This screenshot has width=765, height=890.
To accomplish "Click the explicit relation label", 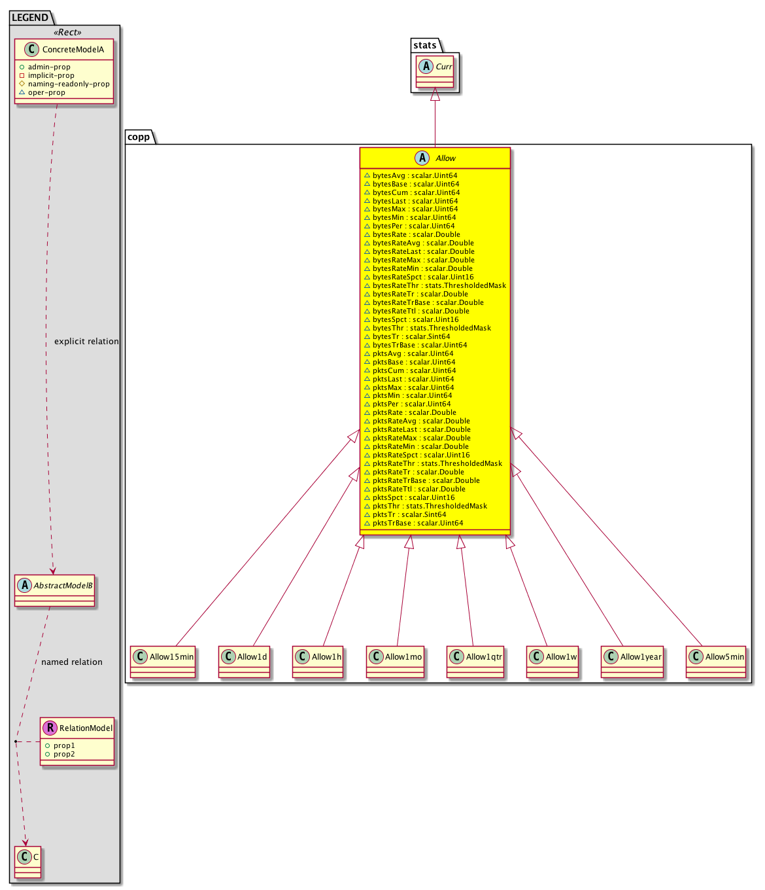I will click(x=86, y=341).
